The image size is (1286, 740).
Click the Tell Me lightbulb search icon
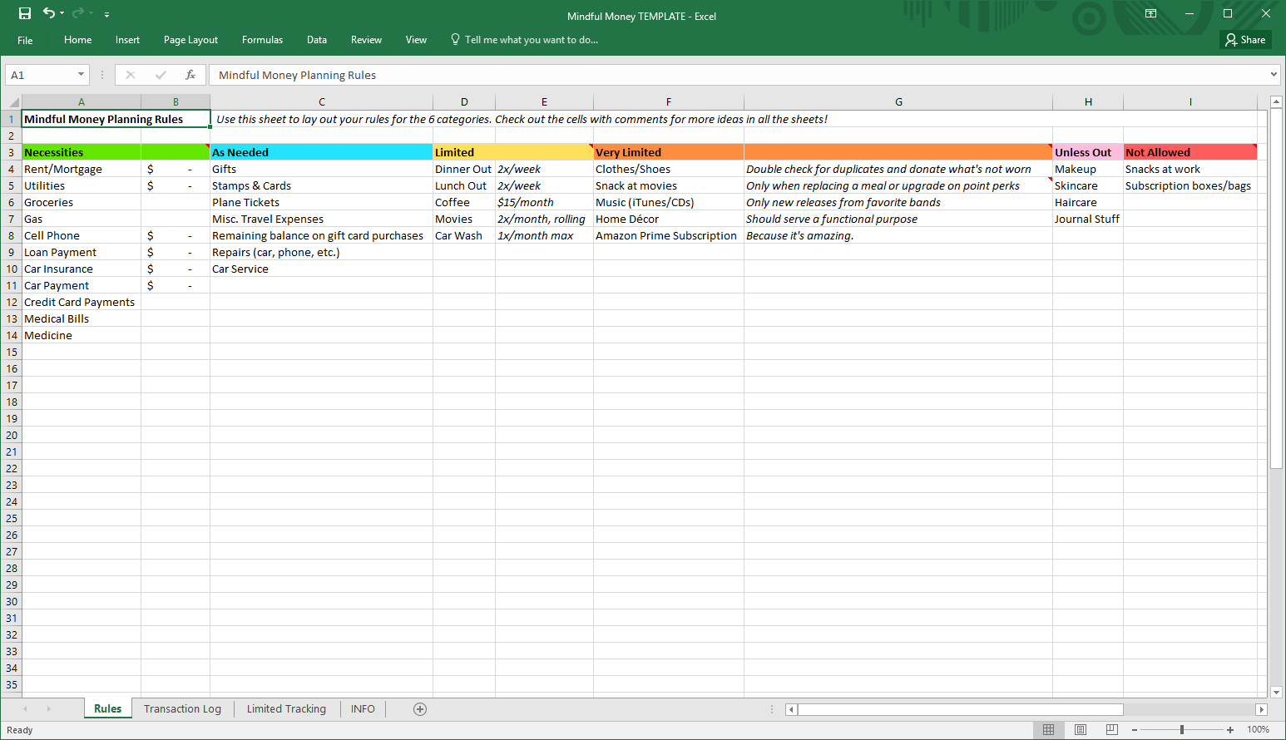pos(454,39)
